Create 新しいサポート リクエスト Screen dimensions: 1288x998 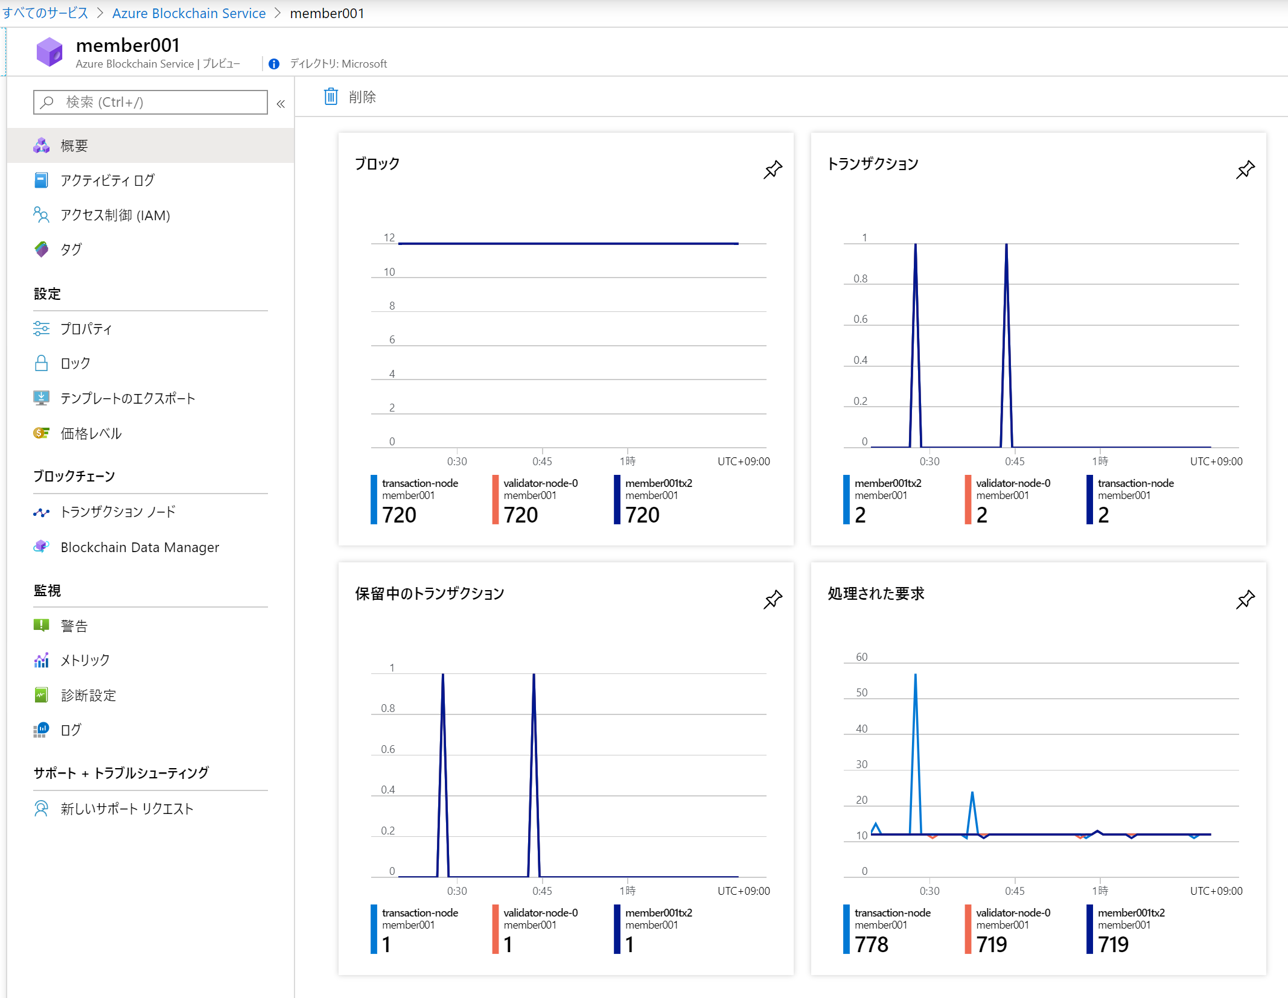point(127,809)
